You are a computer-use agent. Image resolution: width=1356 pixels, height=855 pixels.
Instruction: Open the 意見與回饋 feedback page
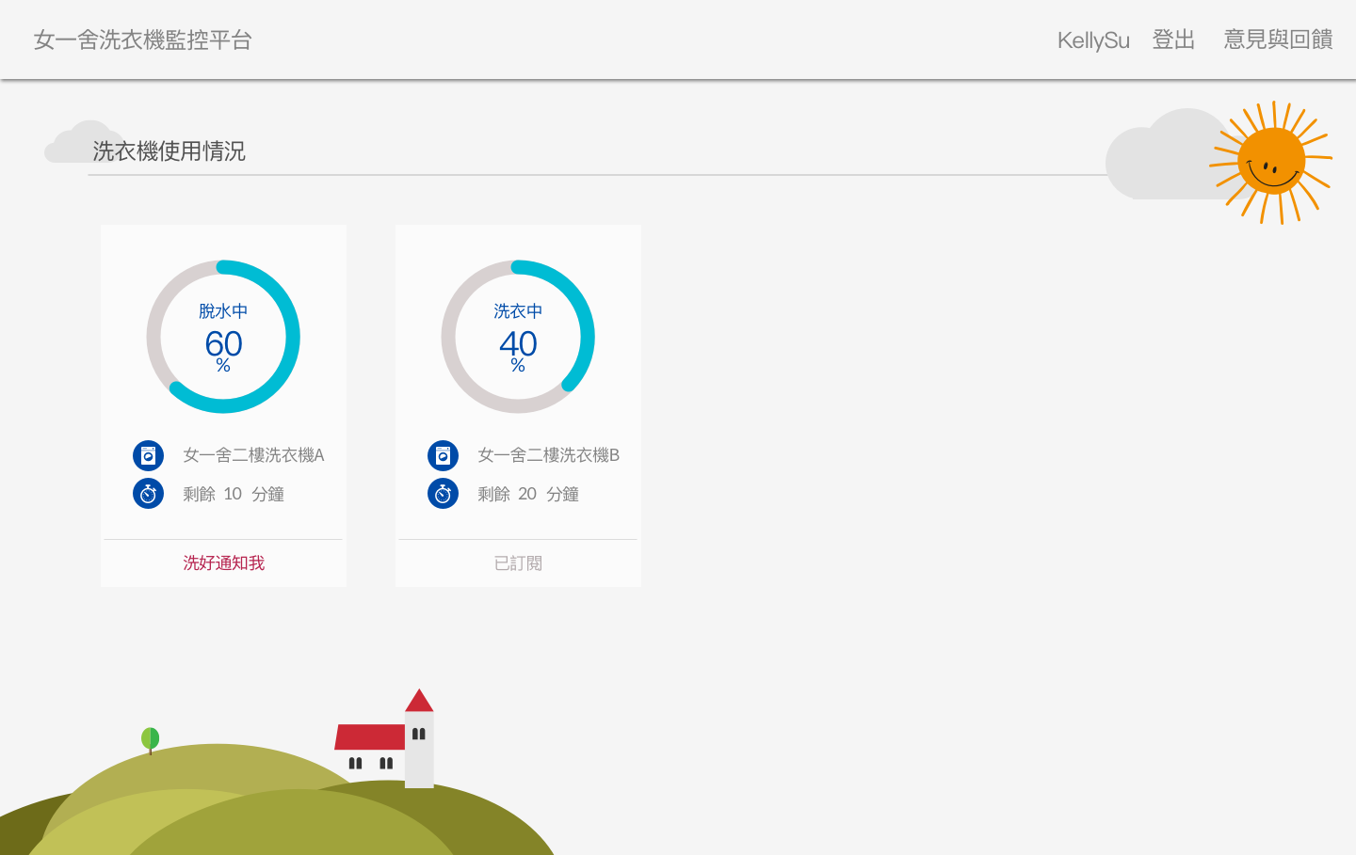(1278, 40)
